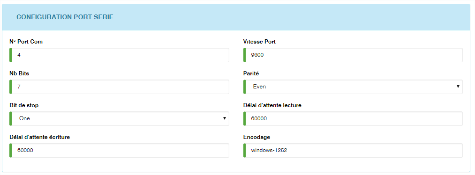
Task: Click the Bit de stop label
Action: pyautogui.click(x=24, y=105)
